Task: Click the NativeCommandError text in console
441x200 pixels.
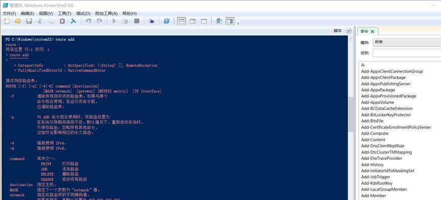Action: coord(87,70)
